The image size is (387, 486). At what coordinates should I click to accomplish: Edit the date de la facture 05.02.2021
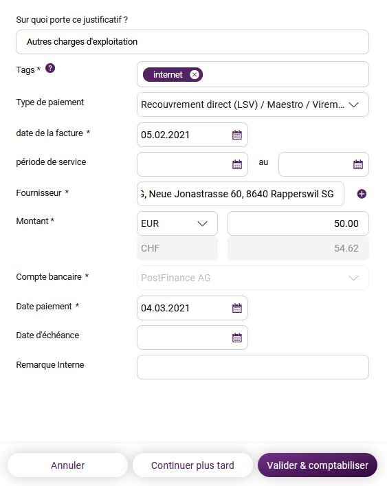click(192, 135)
